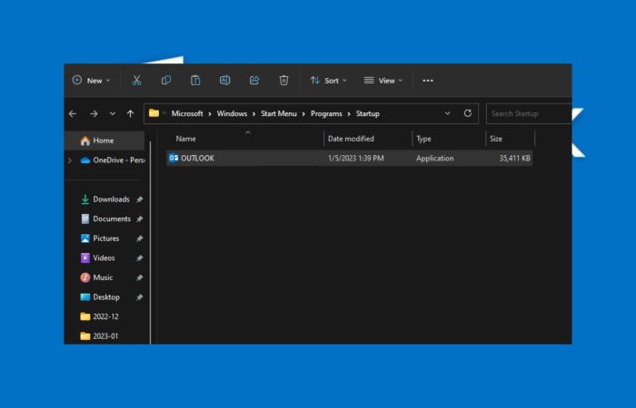Sort by Name column header
The width and height of the screenshot is (636, 408).
pos(185,139)
